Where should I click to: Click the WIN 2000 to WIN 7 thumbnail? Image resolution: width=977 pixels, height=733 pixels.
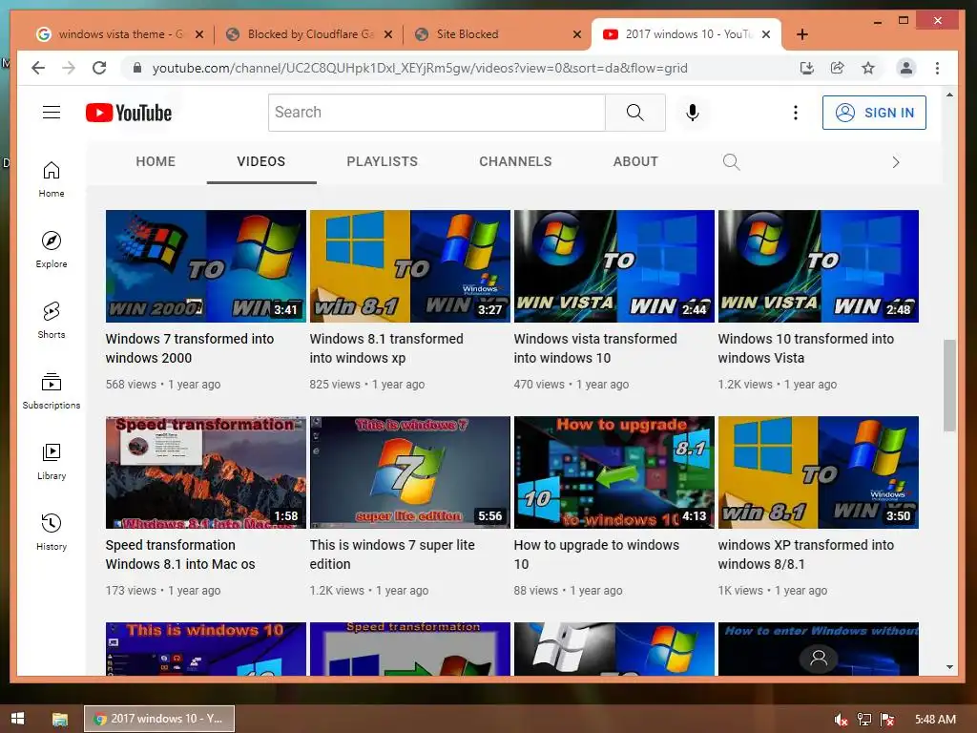206,266
